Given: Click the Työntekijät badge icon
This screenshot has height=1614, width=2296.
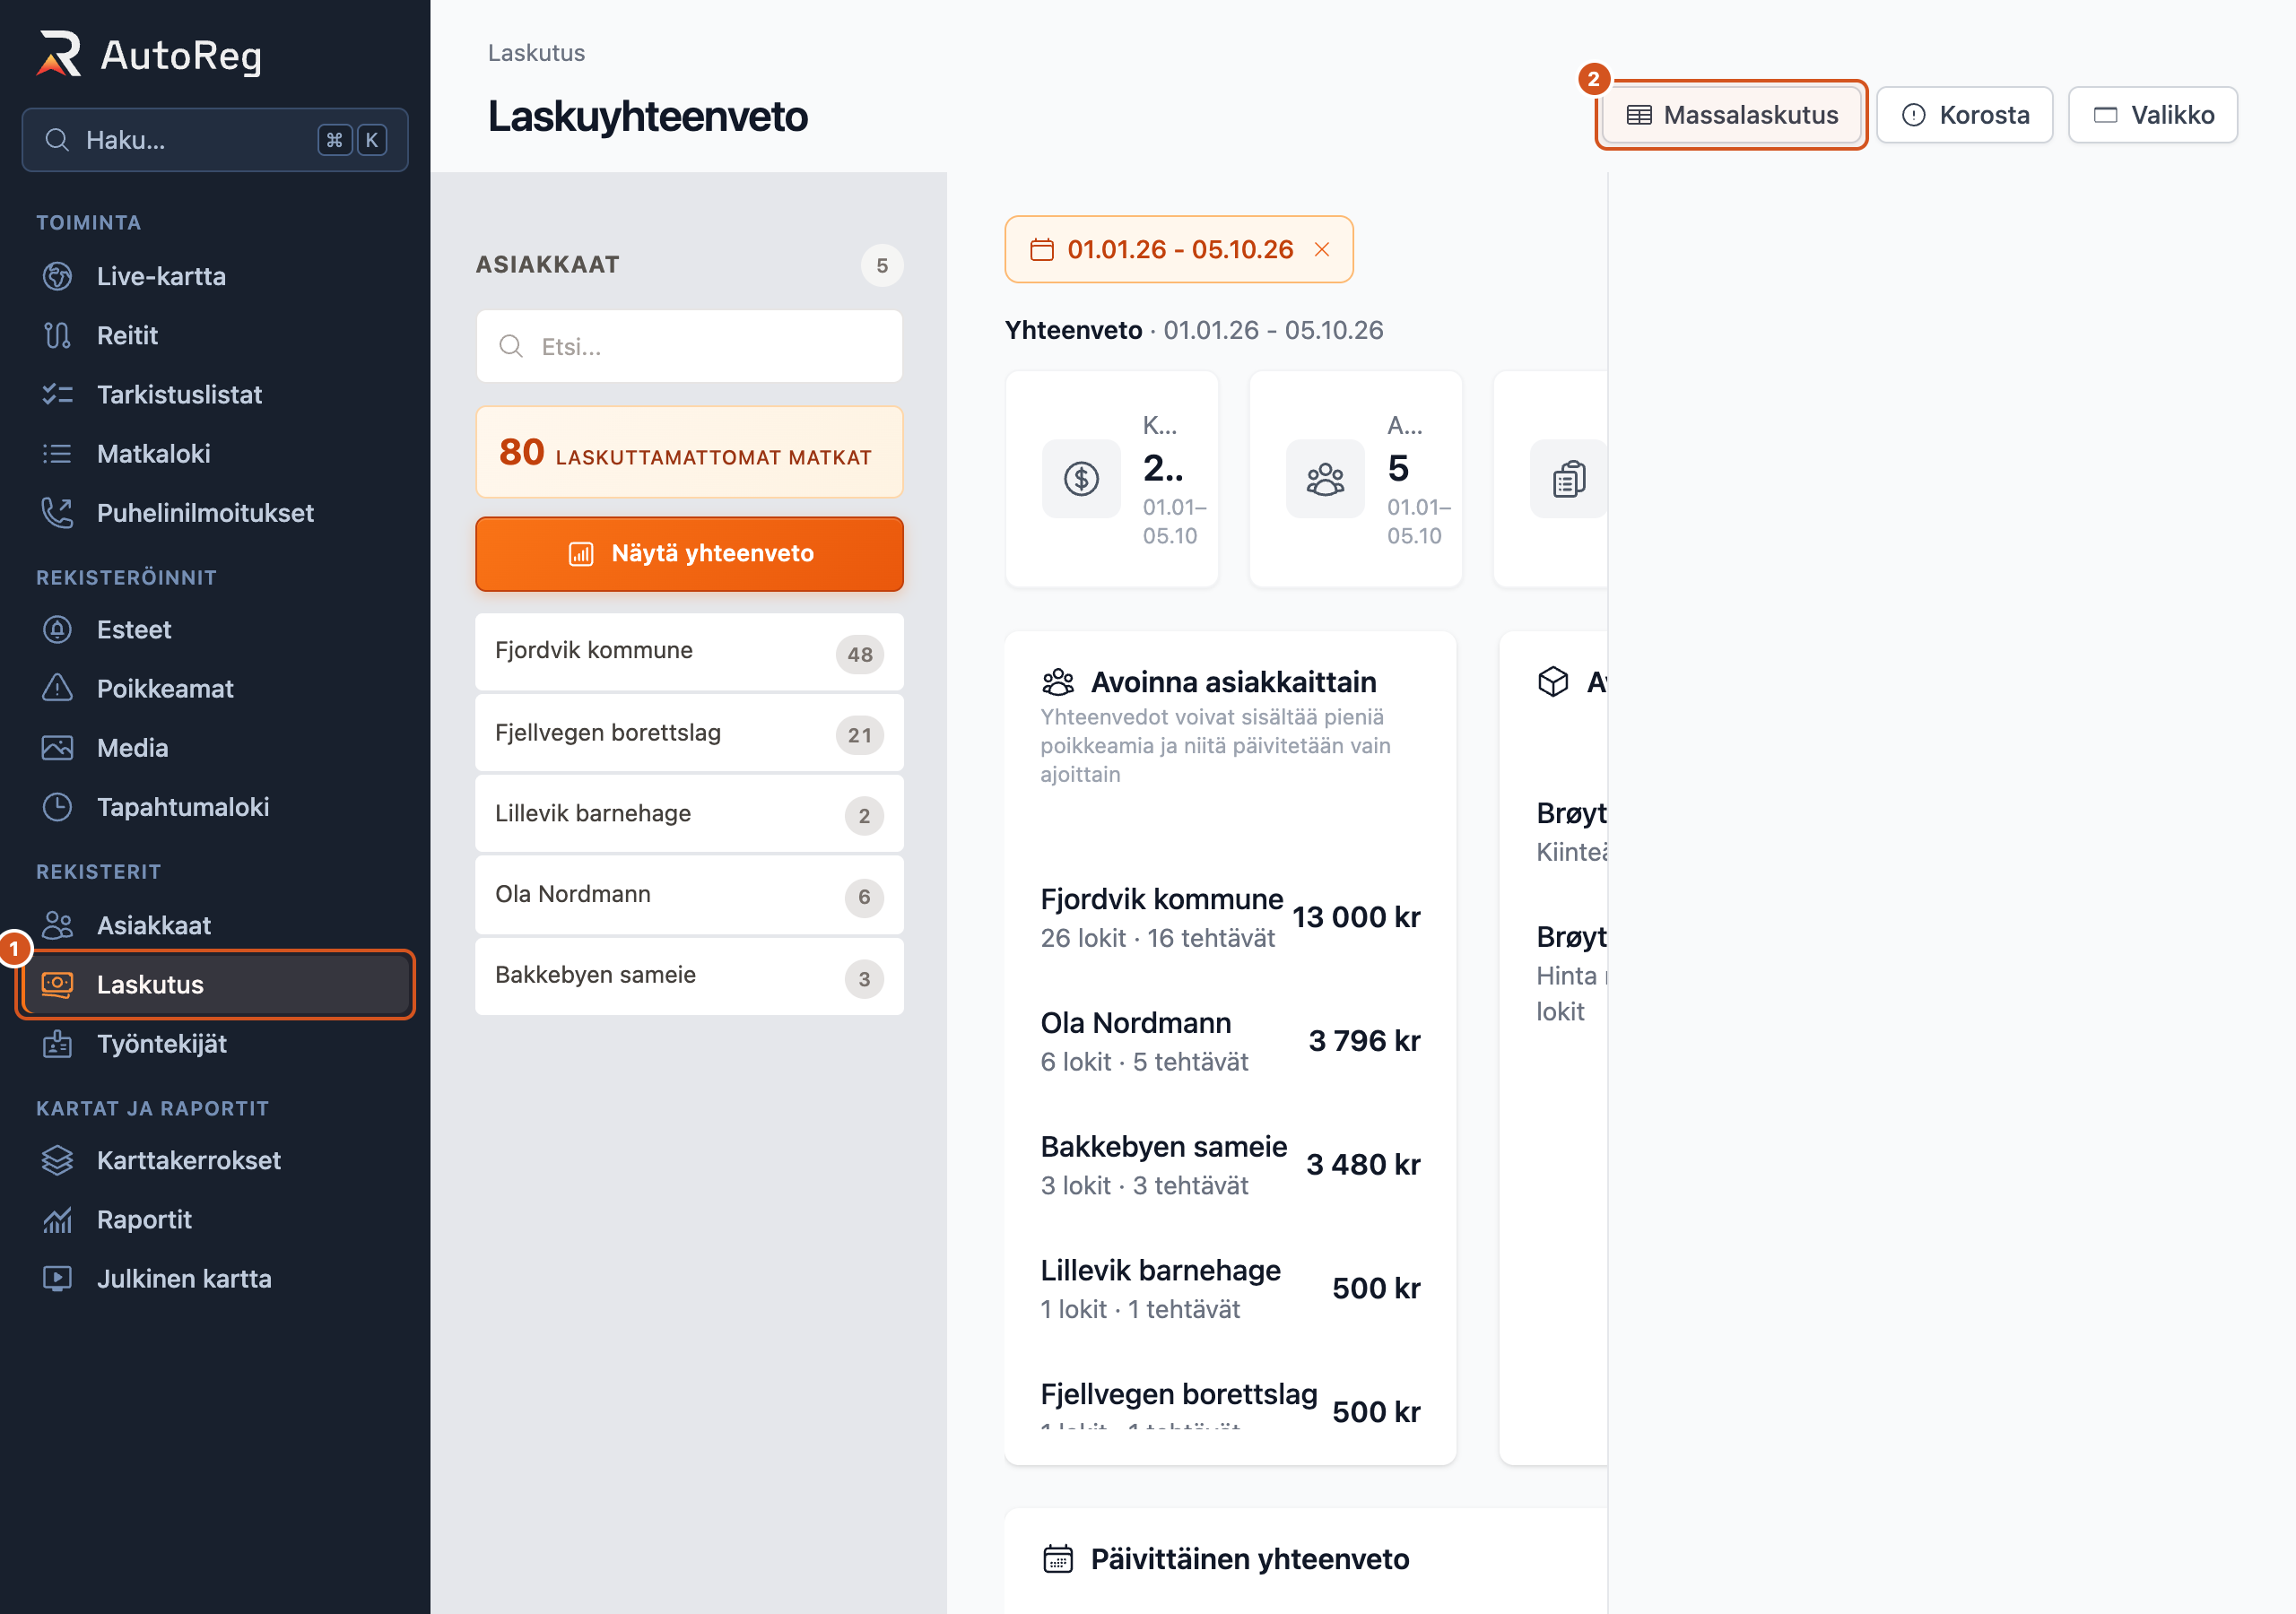Looking at the screenshot, I should (x=57, y=1043).
